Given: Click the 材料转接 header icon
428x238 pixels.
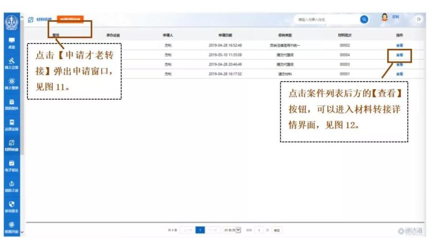Looking at the screenshot, I should pos(30,20).
